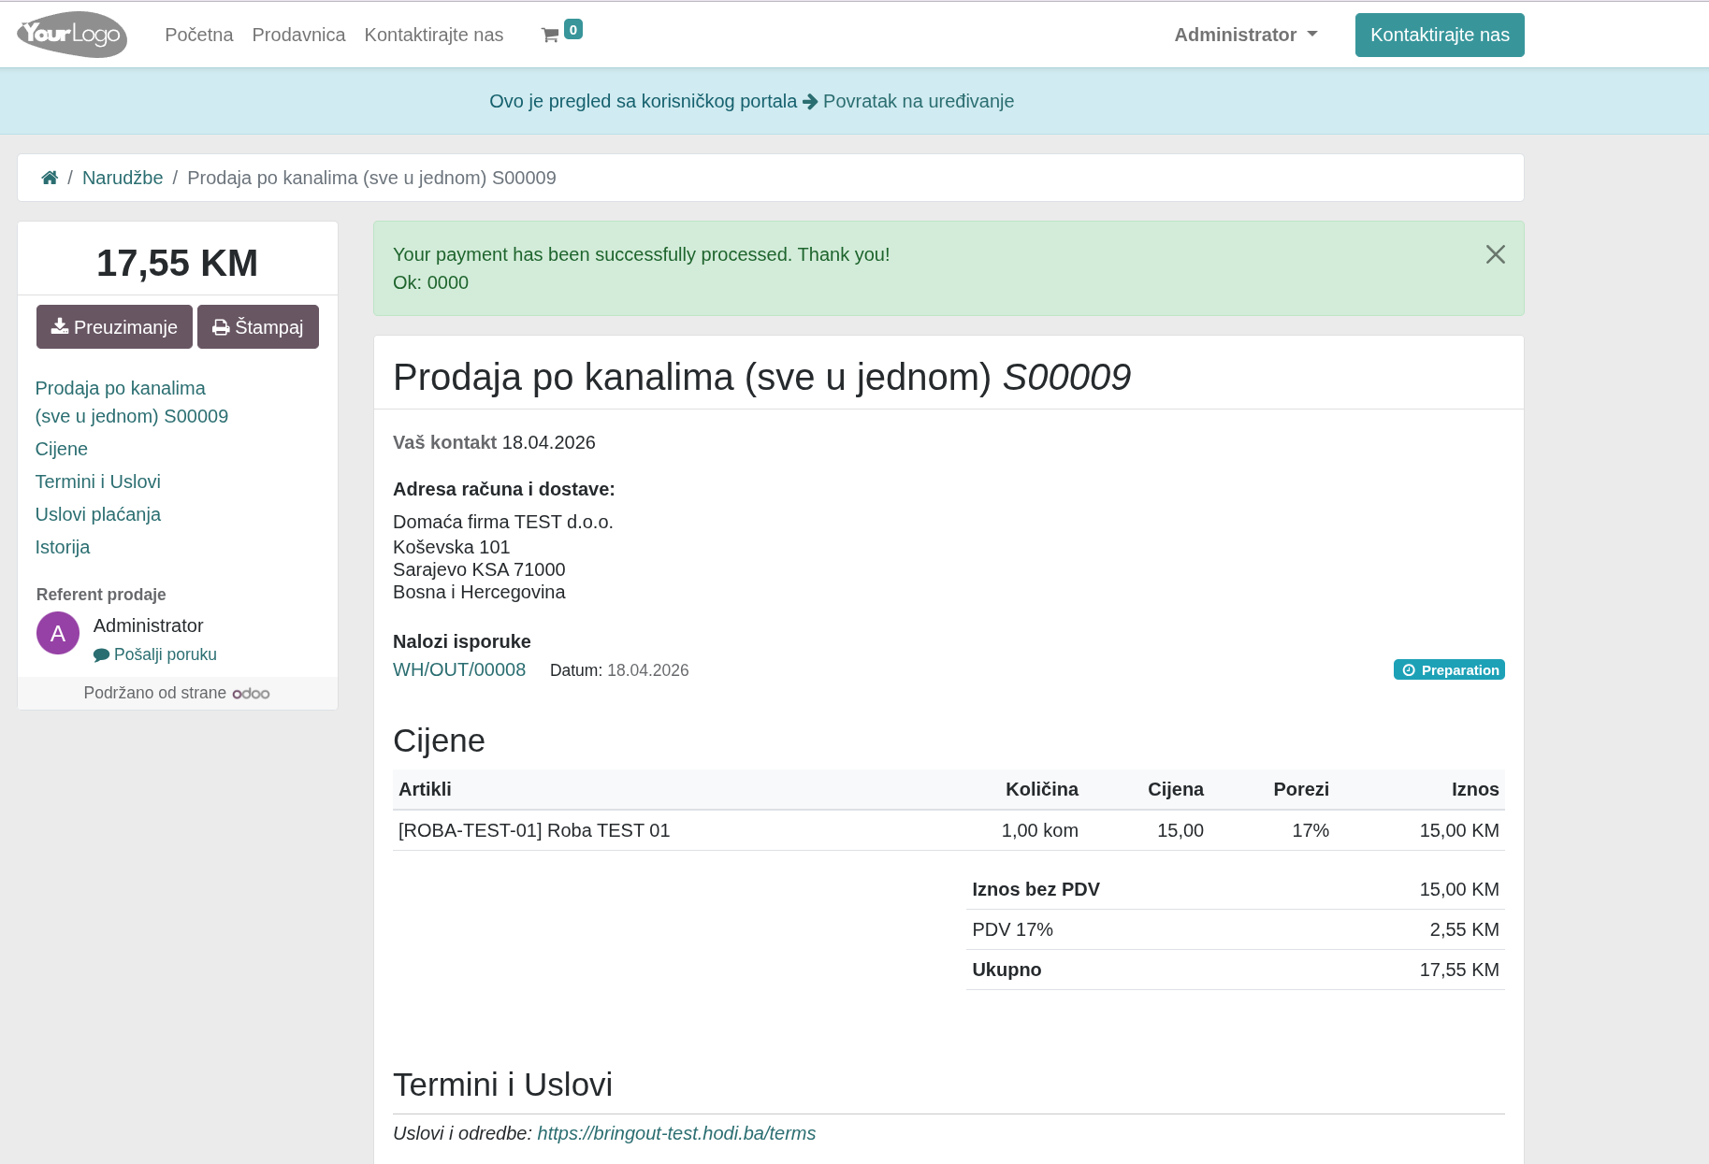Screen dimensions: 1709x1164
Task: Click the YourLogo site logo
Action: click(x=72, y=35)
